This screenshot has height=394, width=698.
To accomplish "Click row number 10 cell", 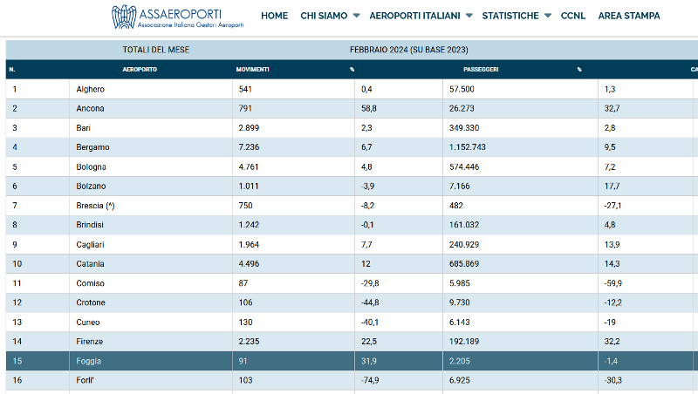I will point(38,264).
